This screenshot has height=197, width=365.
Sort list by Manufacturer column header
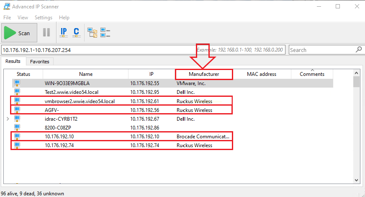point(203,74)
